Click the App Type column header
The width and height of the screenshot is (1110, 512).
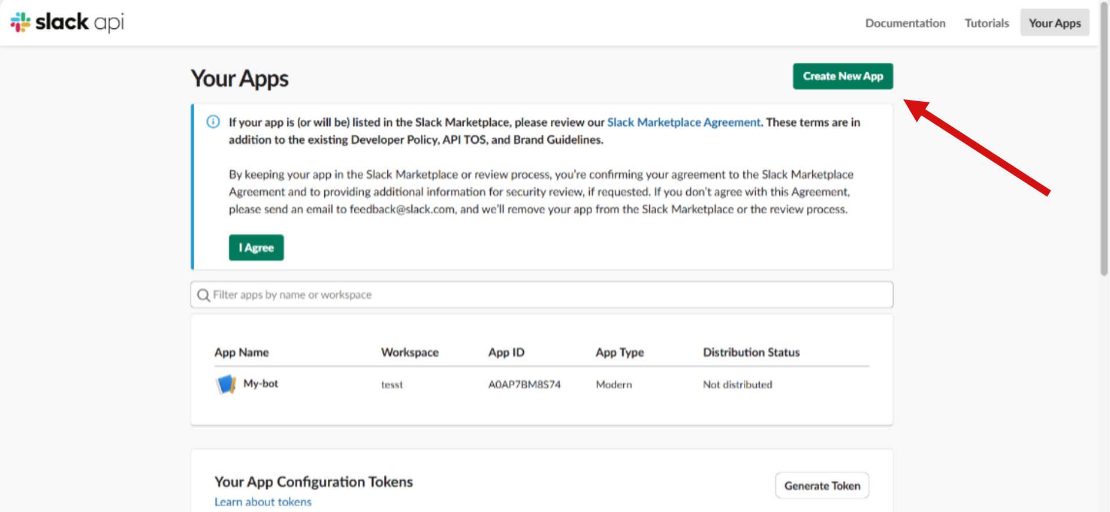pos(620,353)
